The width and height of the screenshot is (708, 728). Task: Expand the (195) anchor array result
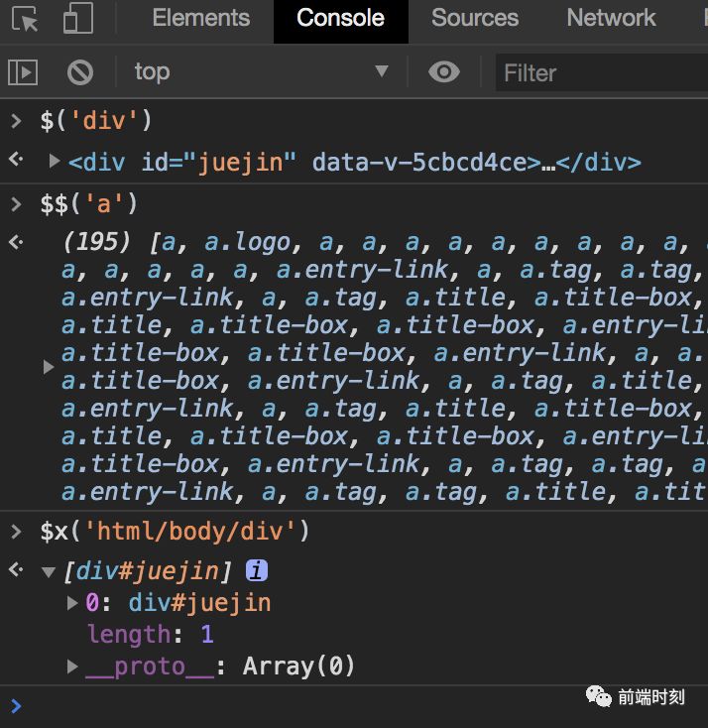click(49, 367)
